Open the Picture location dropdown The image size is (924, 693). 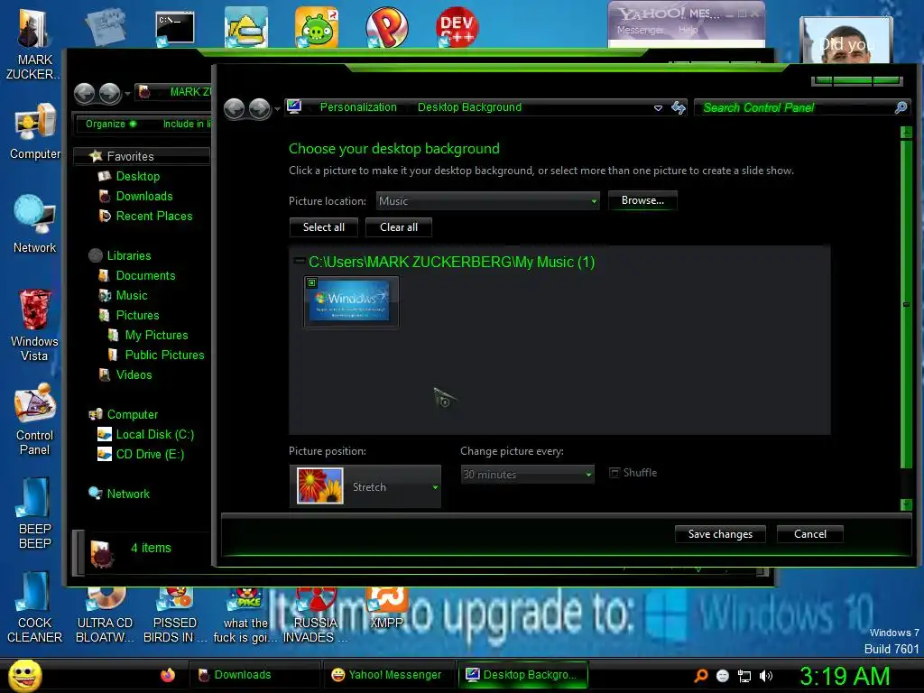(488, 201)
